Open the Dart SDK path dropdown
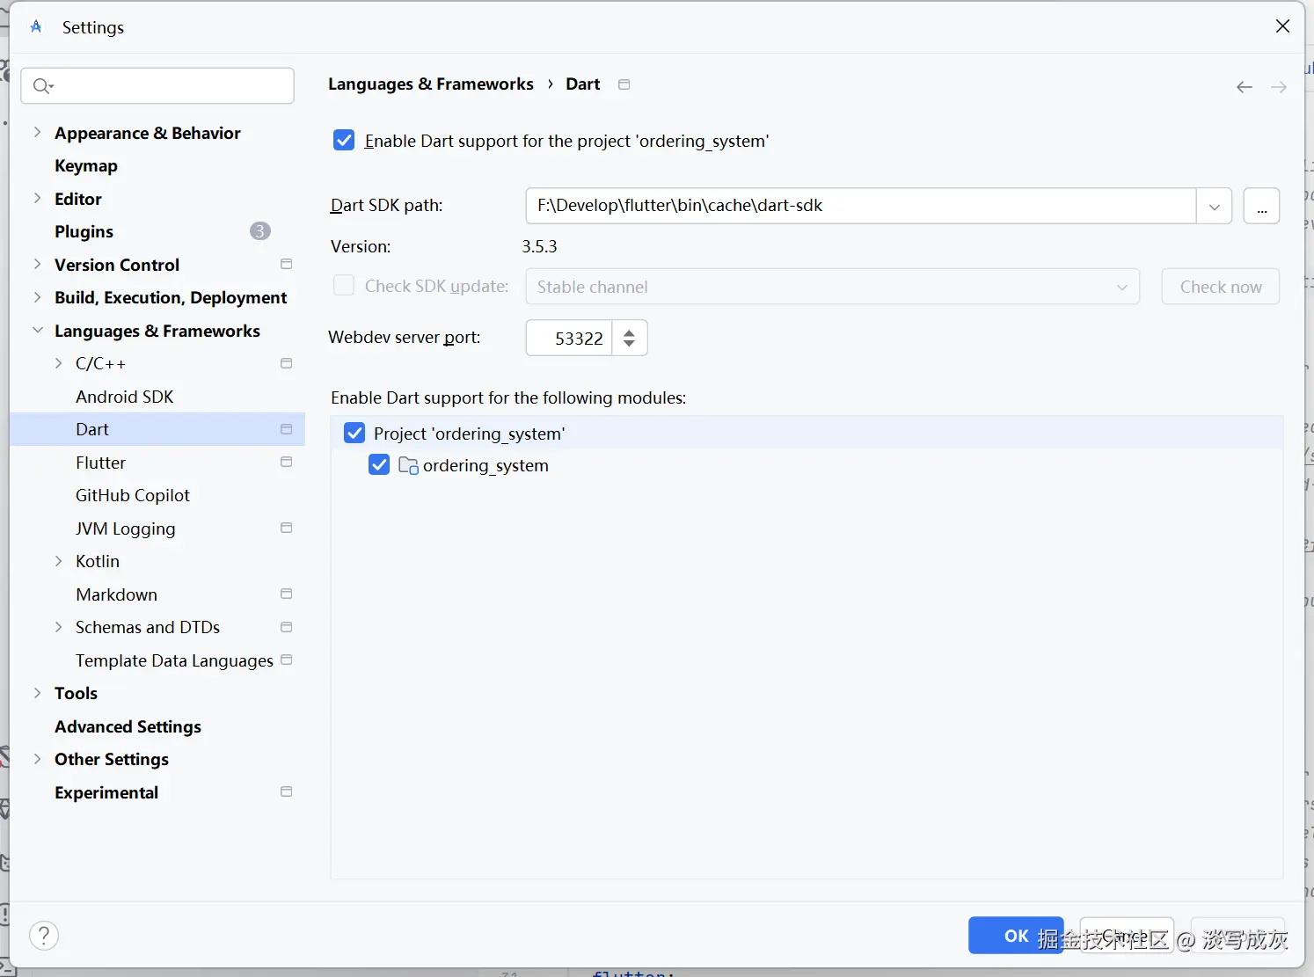 [1214, 206]
